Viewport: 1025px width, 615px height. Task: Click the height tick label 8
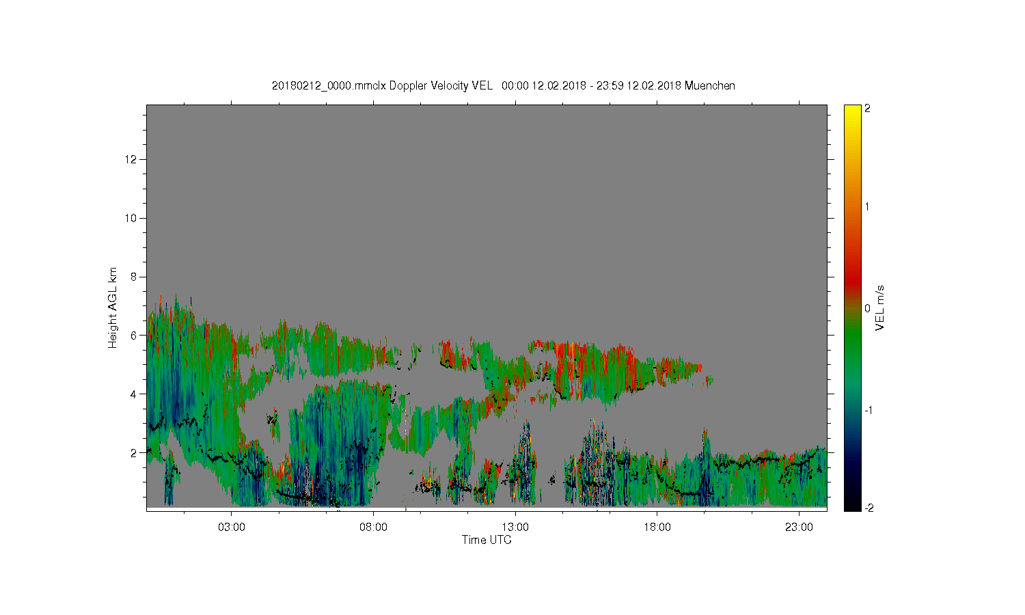(x=134, y=277)
